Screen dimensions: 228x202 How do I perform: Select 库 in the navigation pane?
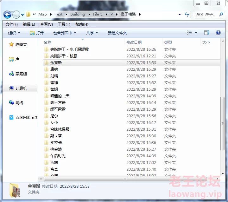14,59
